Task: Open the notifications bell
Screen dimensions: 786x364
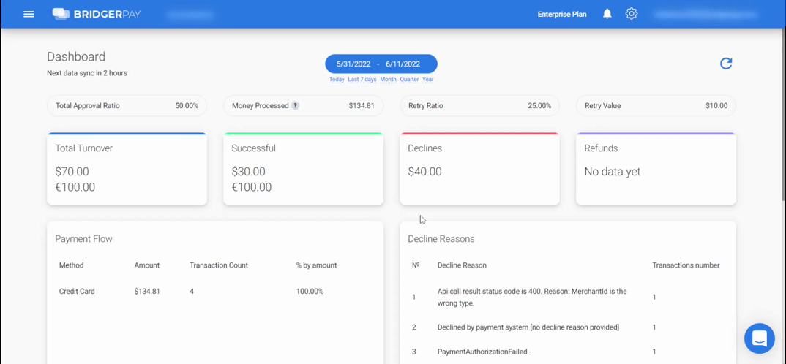Action: tap(607, 14)
